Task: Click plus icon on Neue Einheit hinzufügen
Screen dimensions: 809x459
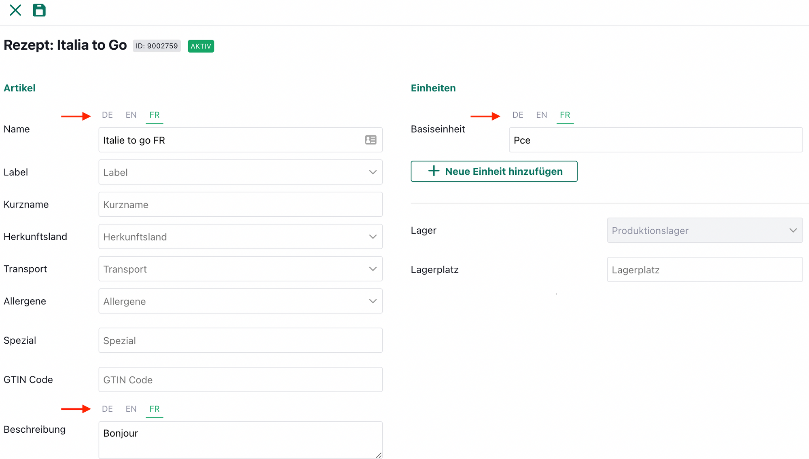Action: [434, 171]
